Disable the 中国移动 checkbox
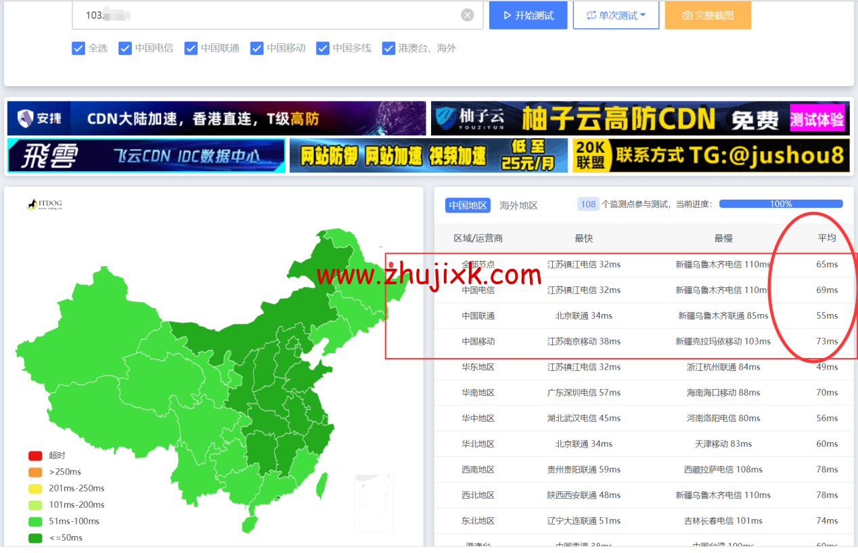 click(257, 48)
